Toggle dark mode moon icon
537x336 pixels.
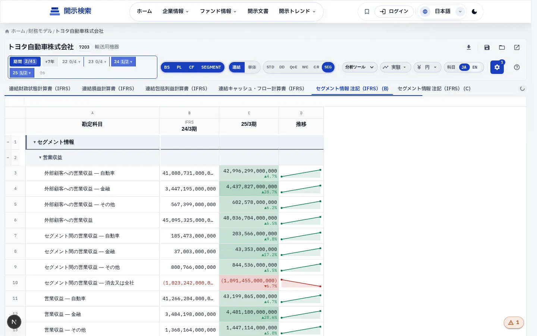[x=474, y=12]
